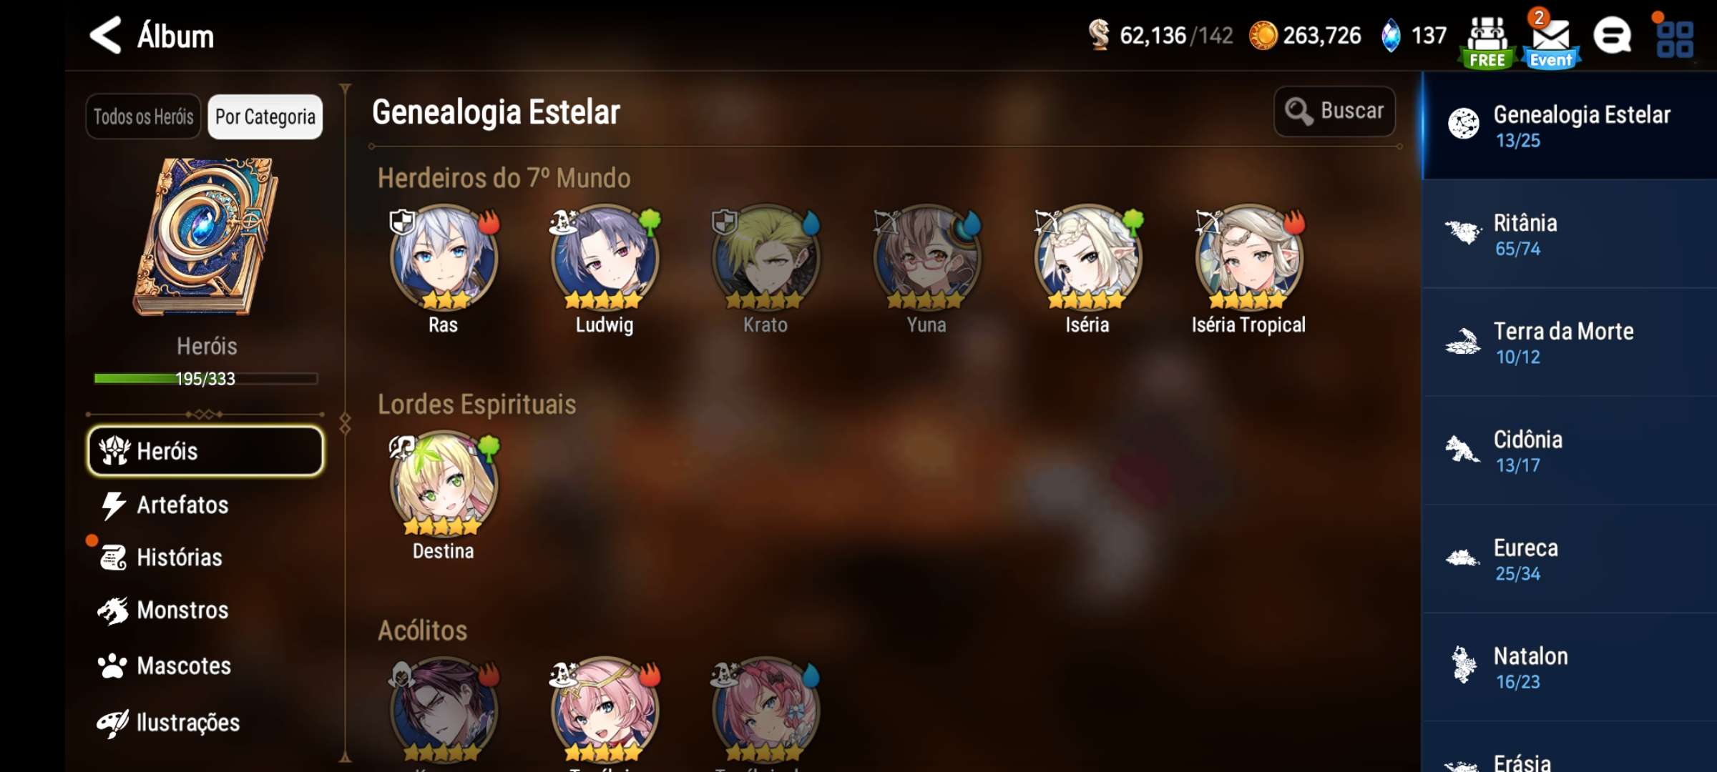Click the gold coin currency icon
The image size is (1717, 772).
[1263, 35]
